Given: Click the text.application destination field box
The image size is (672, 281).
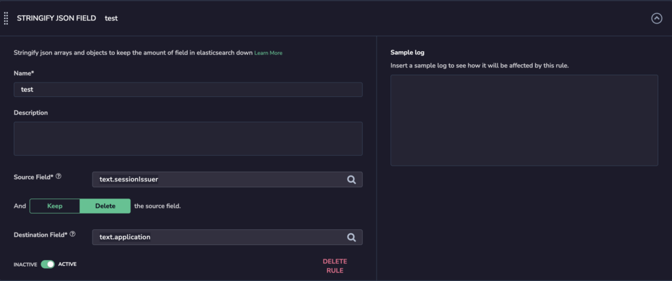Looking at the screenshot, I should pos(228,237).
